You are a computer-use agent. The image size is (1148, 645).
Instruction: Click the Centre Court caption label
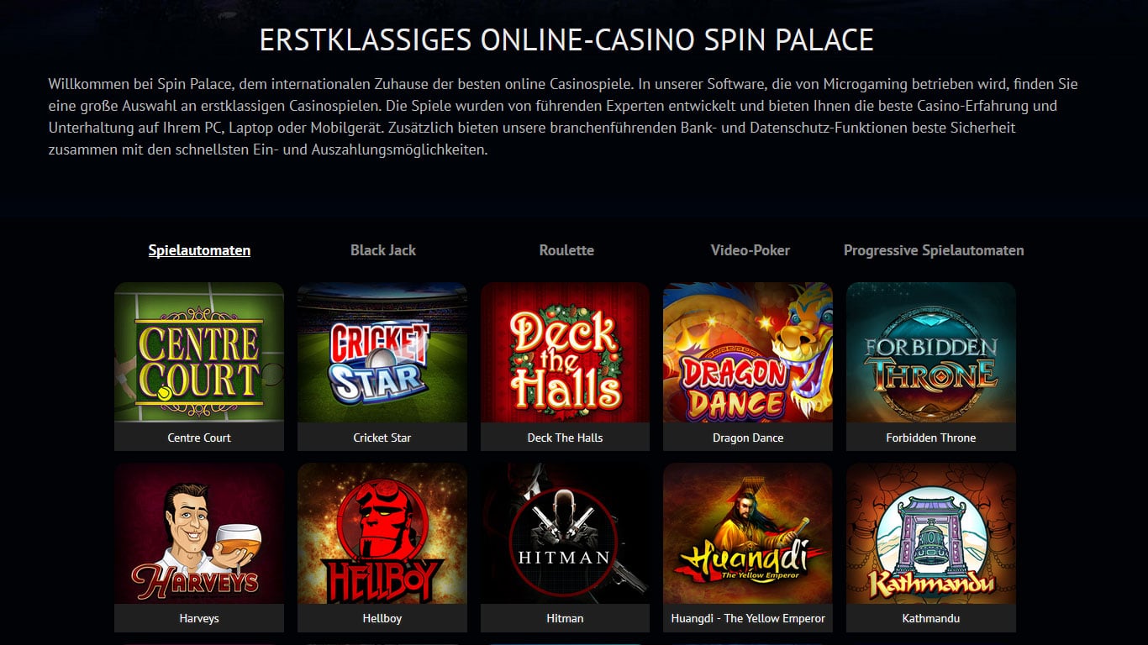tap(199, 438)
